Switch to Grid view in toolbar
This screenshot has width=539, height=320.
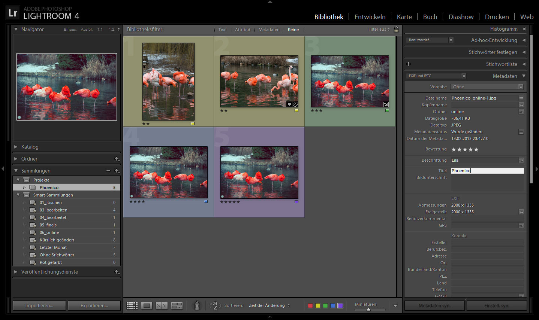tap(132, 306)
